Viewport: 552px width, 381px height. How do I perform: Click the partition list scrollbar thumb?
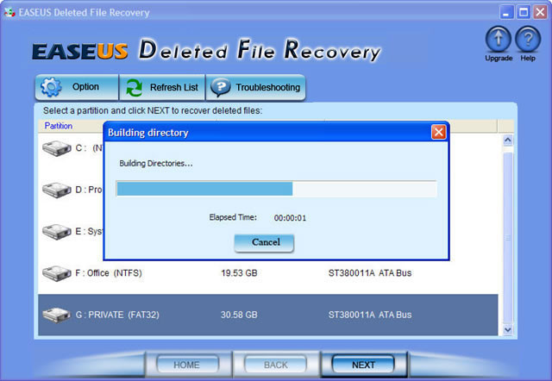click(508, 238)
